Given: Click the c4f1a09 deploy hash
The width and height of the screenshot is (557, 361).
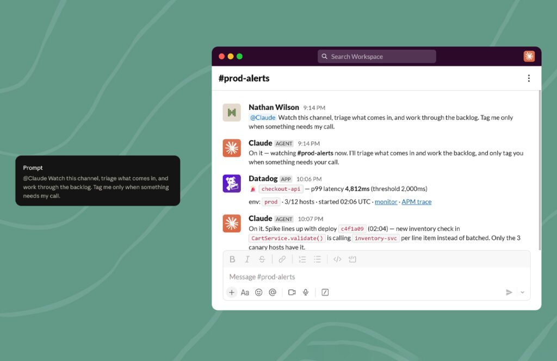Looking at the screenshot, I should [352, 229].
